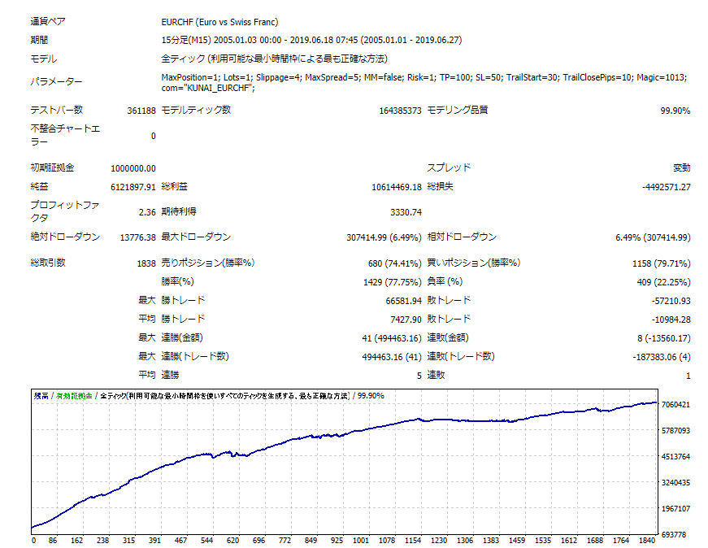This screenshot has height=548, width=708.
Task: Click the largest loss trade value -57210.93
Action: (671, 301)
